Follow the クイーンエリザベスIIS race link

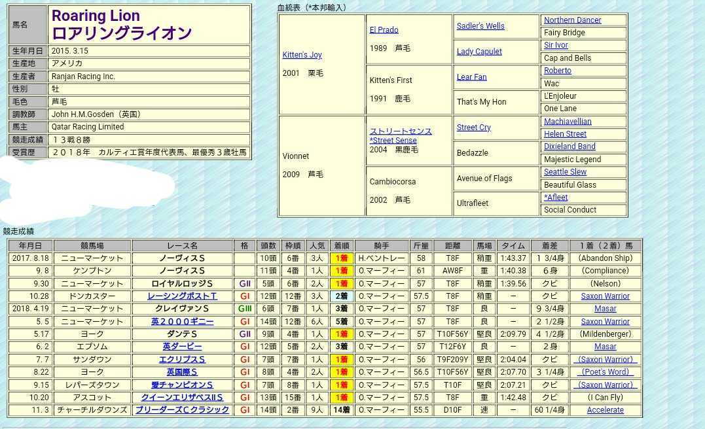[182, 398]
